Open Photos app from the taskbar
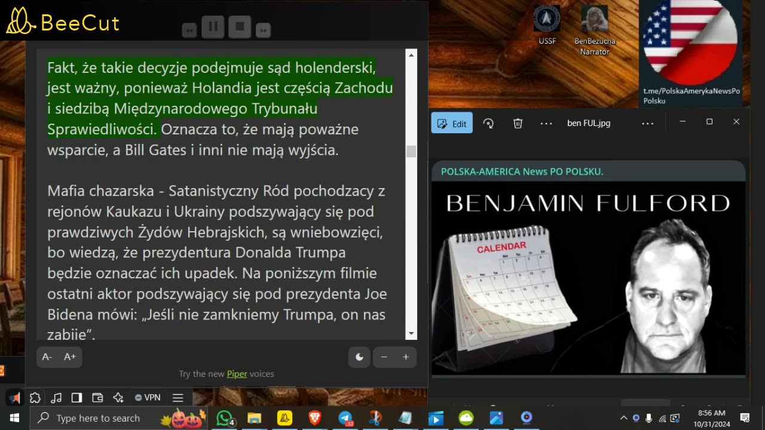The height and width of the screenshot is (430, 765). 496,418
